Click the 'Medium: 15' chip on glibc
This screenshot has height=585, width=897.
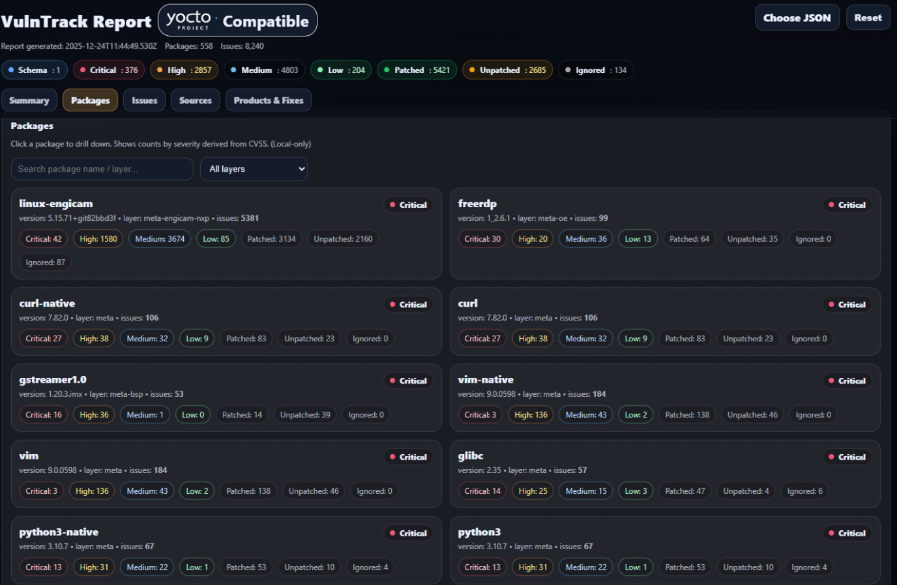[x=586, y=491]
